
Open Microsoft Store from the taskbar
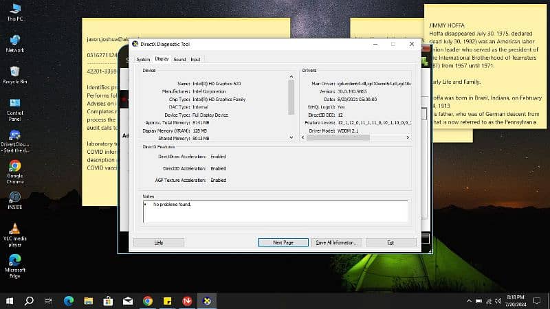click(108, 301)
